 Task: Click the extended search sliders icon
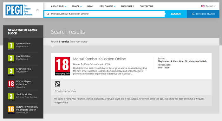(193, 14)
